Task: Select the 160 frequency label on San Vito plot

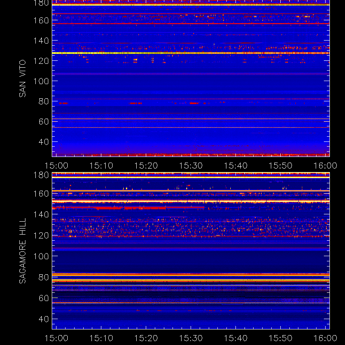Action: pyautogui.click(x=41, y=20)
